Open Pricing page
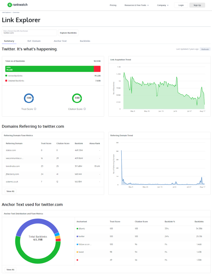 coord(113,5)
